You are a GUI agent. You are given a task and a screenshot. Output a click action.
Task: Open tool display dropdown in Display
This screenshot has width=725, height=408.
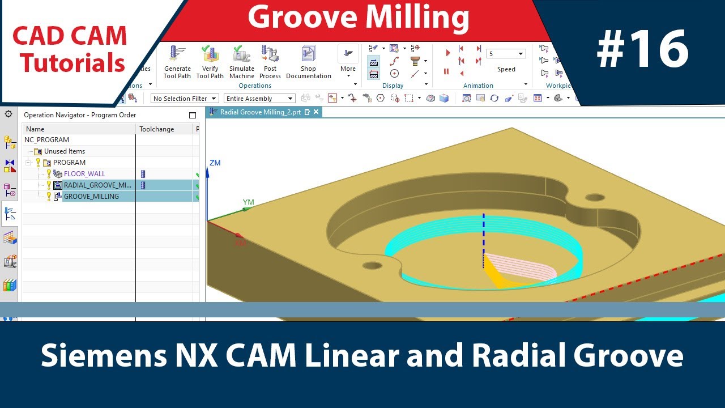pyautogui.click(x=425, y=61)
